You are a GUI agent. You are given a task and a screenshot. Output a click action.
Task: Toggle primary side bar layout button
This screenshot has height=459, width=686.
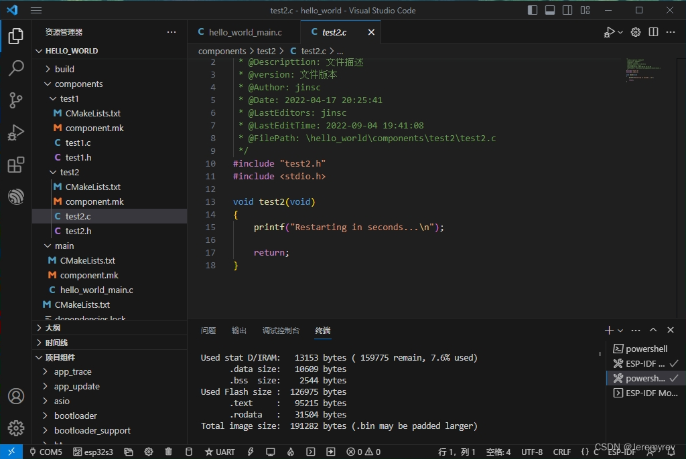tap(533, 10)
